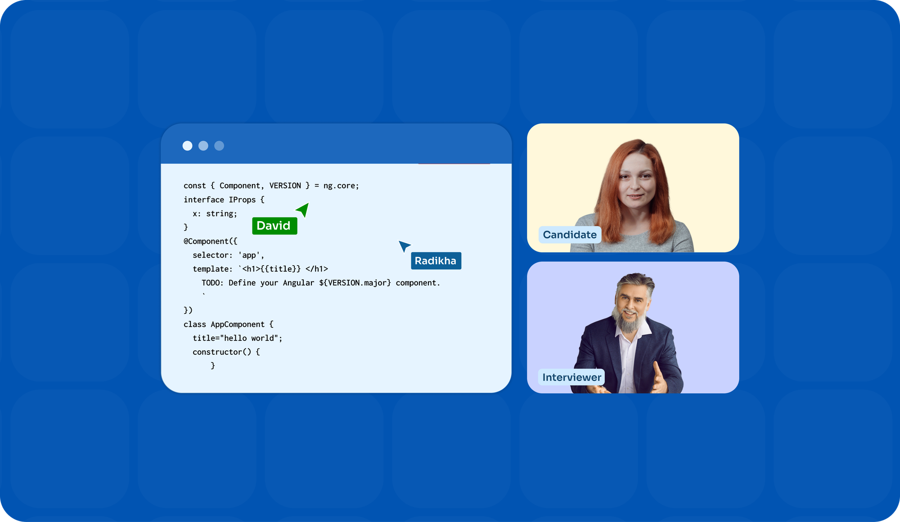Click the title="hello world"; line

click(x=238, y=338)
